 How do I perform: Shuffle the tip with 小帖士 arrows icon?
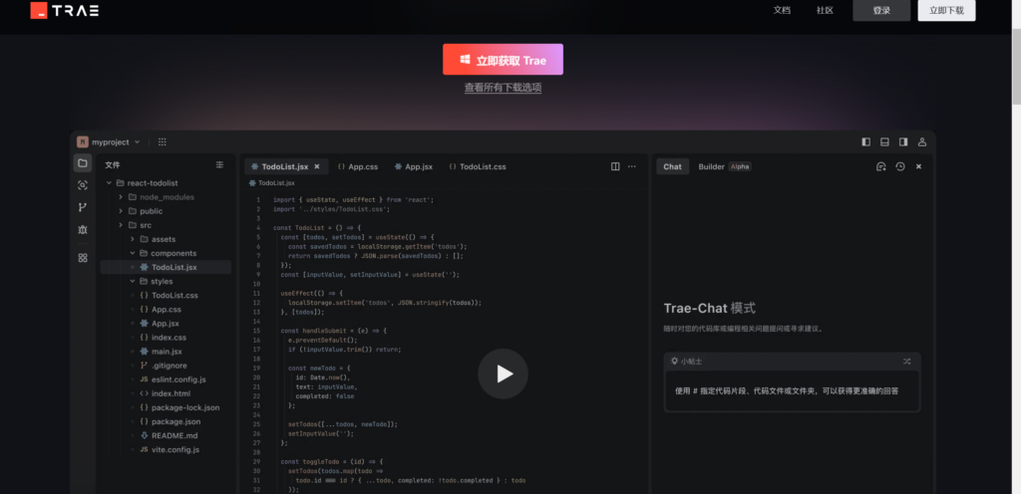[x=906, y=361]
